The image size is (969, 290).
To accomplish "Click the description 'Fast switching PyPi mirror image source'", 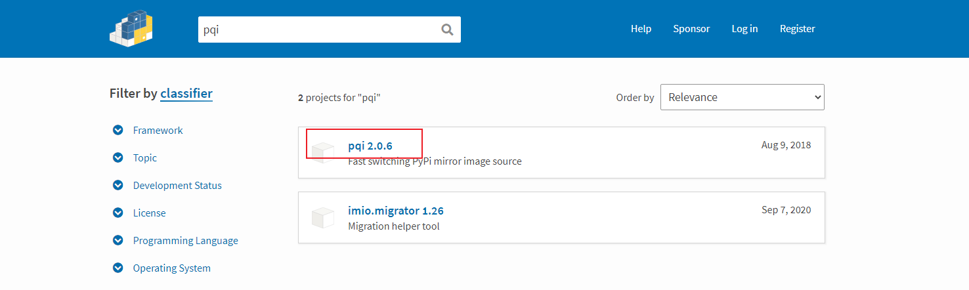I will 435,161.
